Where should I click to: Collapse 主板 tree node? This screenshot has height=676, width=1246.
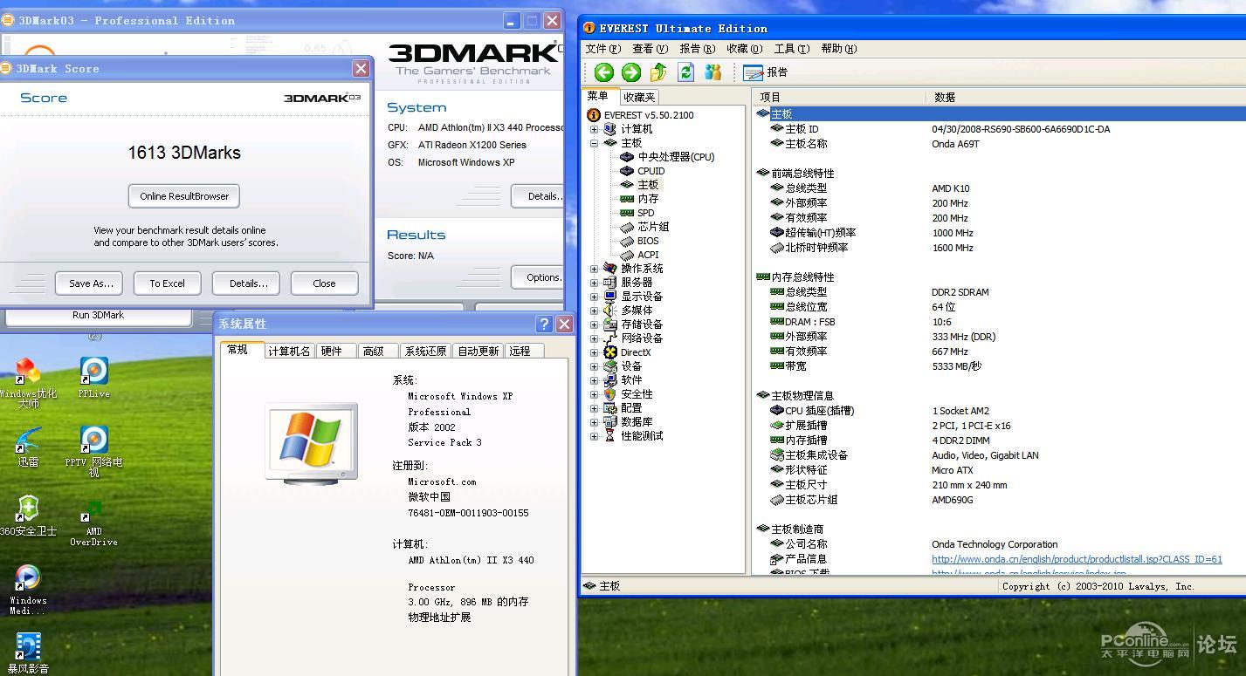click(x=594, y=143)
